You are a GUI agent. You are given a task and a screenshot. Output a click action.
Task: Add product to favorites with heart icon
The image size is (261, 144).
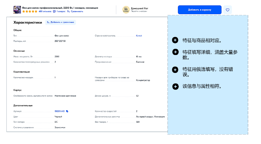click(x=227, y=10)
